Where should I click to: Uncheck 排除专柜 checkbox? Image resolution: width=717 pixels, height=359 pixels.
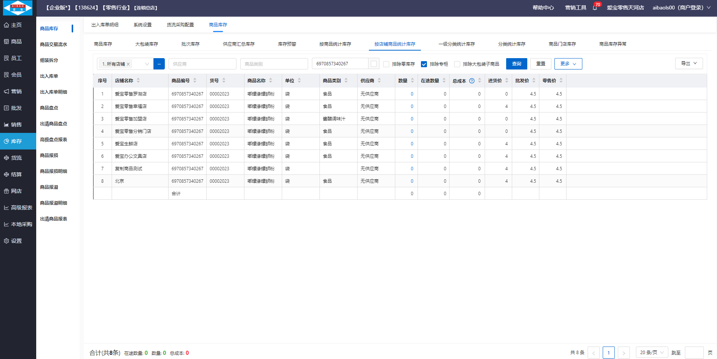[x=424, y=64]
